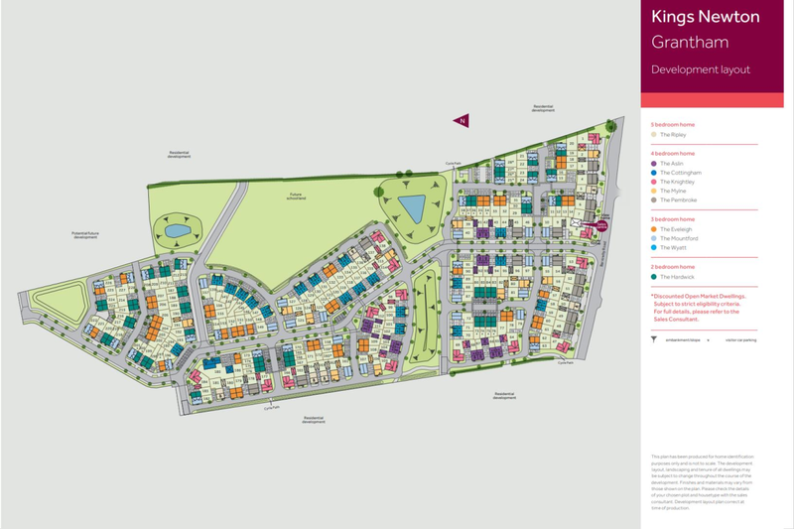Click the 'Future school land' label
This screenshot has width=794, height=529.
coord(297,197)
